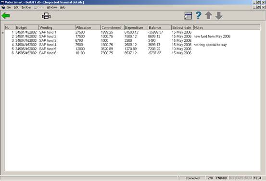Click the Vubis application icon in menu bar
The image size is (266, 181).
click(x=3, y=7)
